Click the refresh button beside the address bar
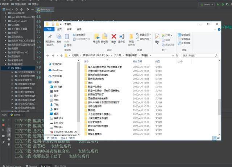This screenshot has height=167, width=232. click(x=177, y=56)
